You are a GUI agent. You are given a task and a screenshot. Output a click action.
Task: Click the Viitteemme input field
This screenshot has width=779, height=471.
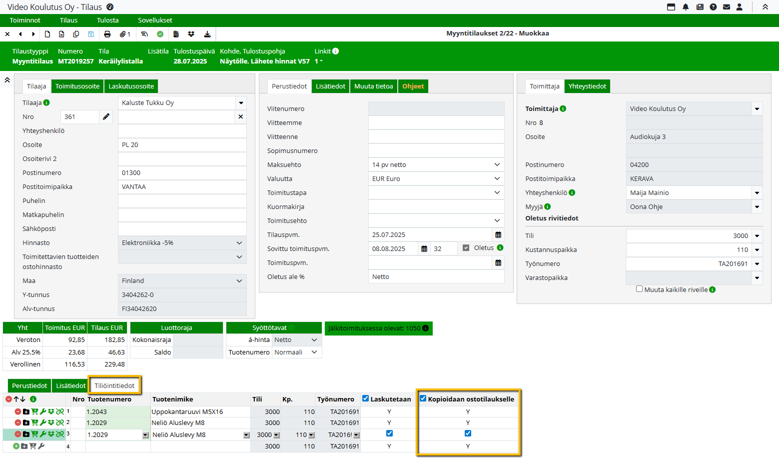coord(436,122)
